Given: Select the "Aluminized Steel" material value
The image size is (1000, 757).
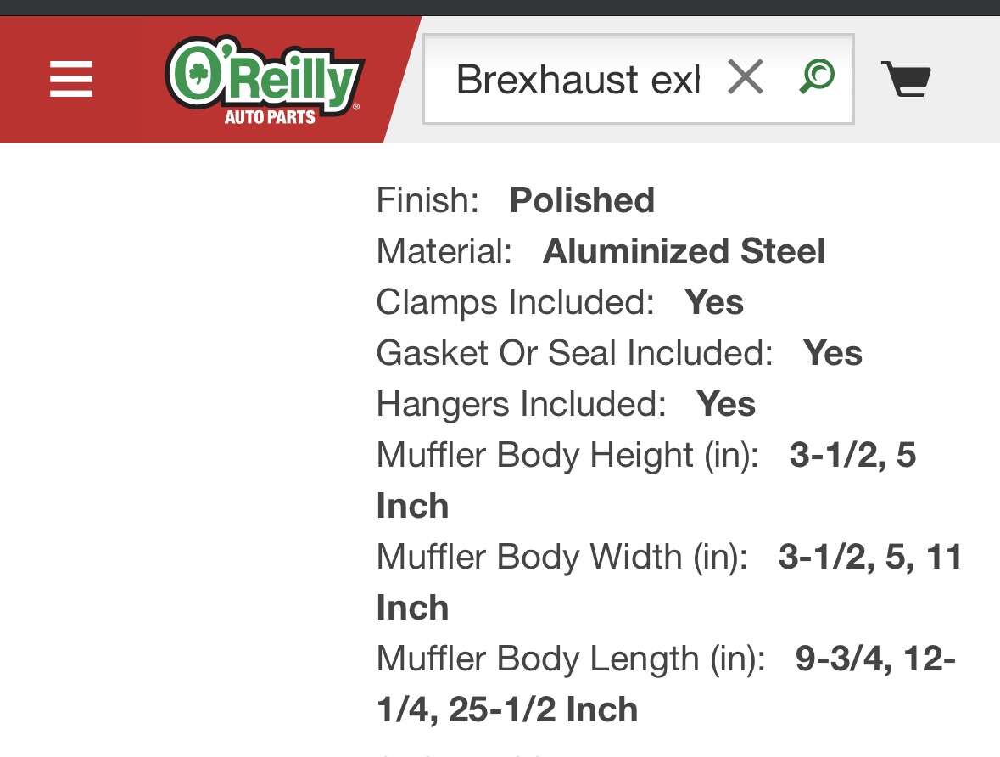Looking at the screenshot, I should (684, 252).
